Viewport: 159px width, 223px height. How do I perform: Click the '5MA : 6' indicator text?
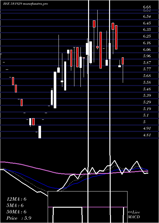(x=15, y=205)
